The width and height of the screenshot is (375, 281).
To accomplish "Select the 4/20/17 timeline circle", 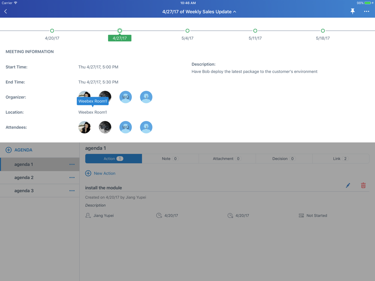I will click(x=52, y=31).
